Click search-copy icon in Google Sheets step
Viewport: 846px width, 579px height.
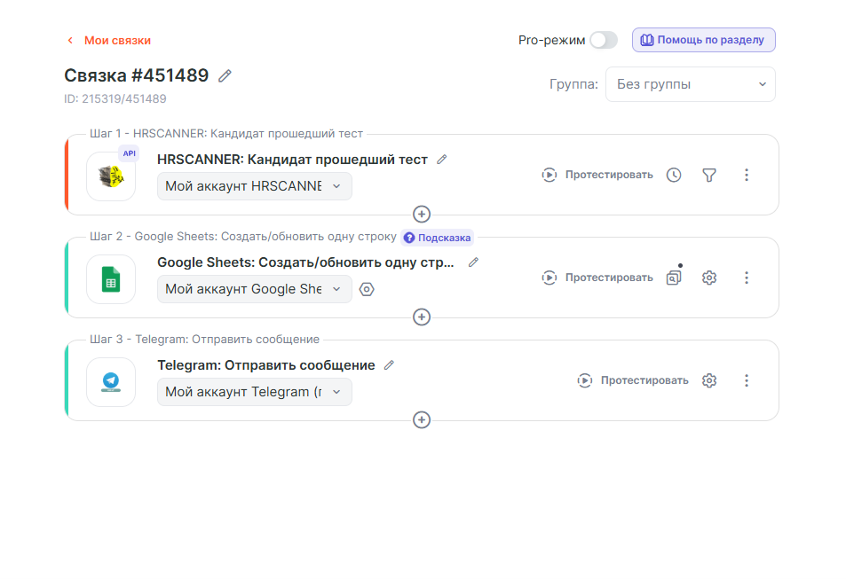tap(674, 278)
